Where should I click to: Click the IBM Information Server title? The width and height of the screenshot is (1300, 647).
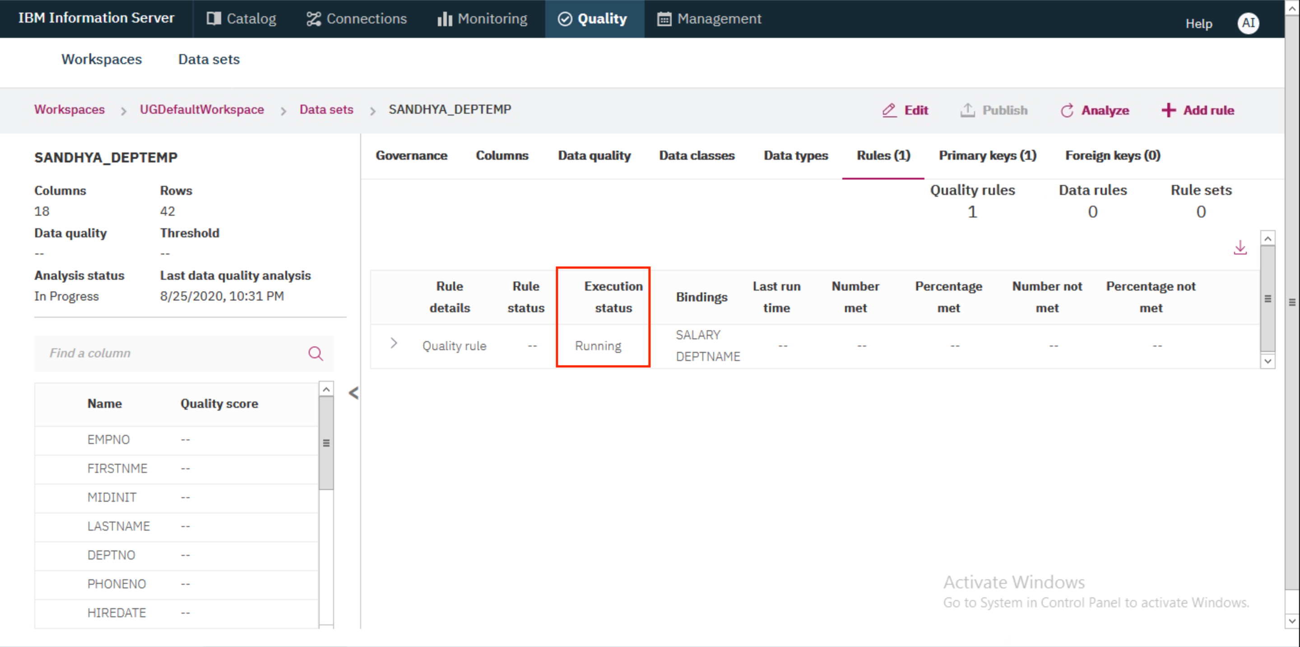pos(97,18)
